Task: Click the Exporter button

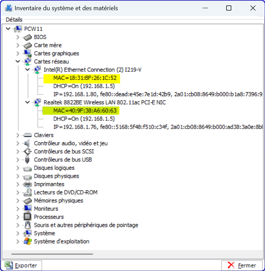Action: click(x=21, y=265)
